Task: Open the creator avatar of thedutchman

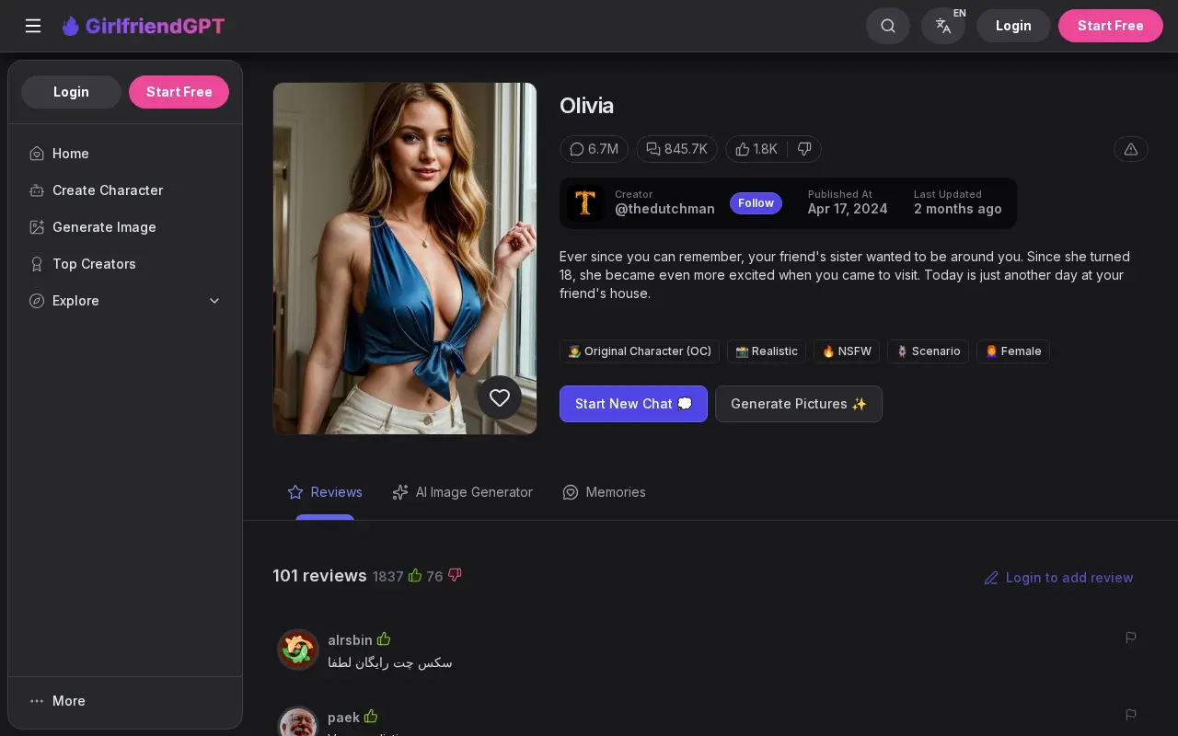Action: 585,203
